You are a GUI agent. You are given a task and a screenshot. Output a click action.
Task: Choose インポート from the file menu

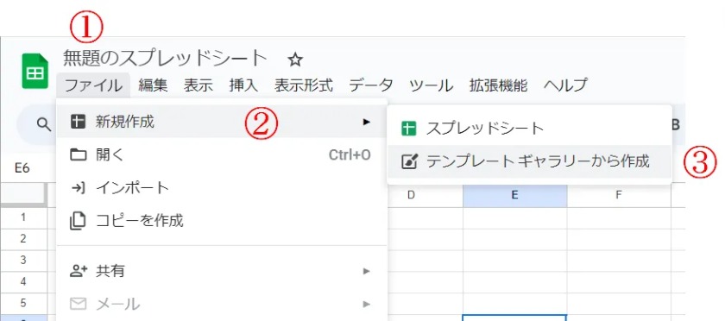point(222,188)
